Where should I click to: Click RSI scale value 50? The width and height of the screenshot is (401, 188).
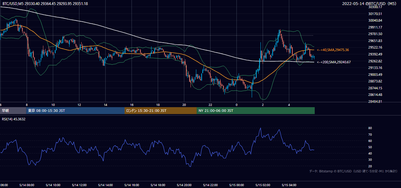point(370,147)
